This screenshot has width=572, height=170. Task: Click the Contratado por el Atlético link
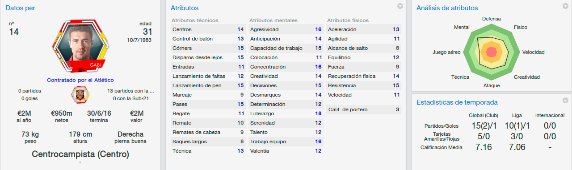tap(80, 80)
